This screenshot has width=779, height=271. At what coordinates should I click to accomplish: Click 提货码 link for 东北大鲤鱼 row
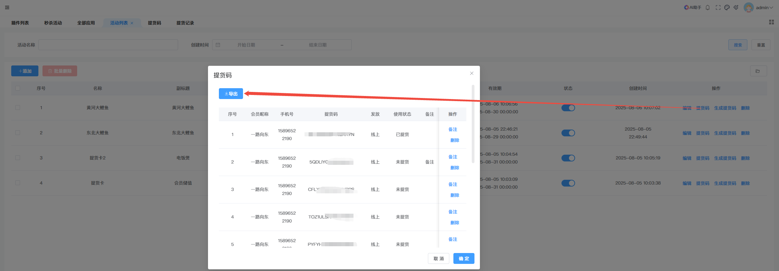click(x=703, y=133)
